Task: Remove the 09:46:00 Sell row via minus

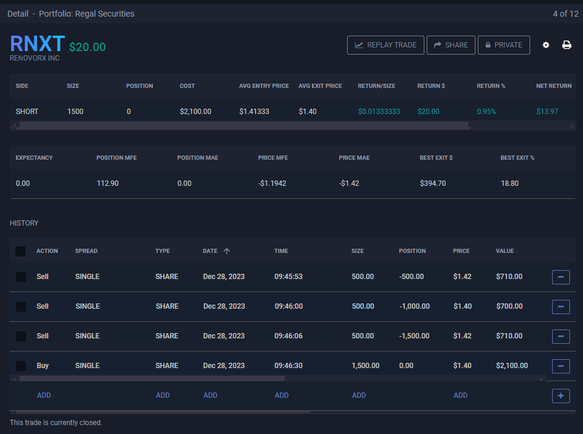Action: point(560,307)
